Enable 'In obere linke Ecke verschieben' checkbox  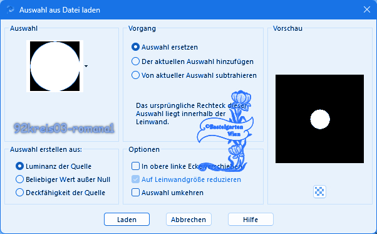pyautogui.click(x=135, y=166)
